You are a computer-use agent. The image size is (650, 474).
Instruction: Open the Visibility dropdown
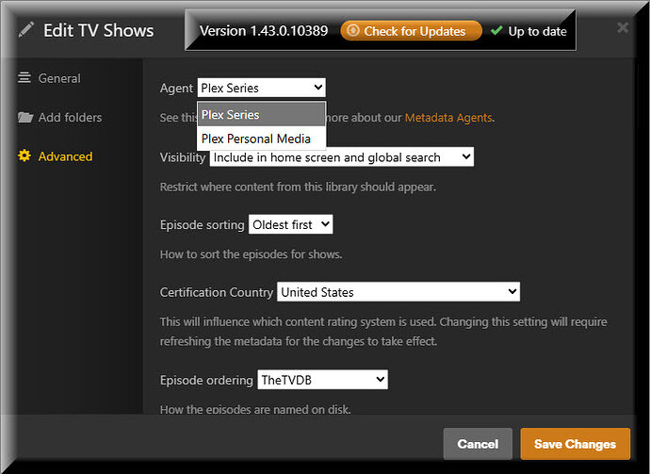[342, 157]
